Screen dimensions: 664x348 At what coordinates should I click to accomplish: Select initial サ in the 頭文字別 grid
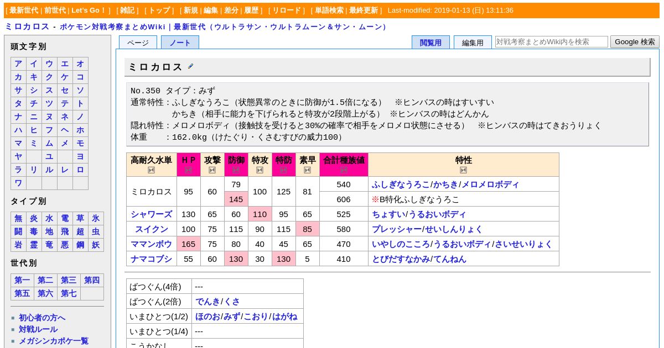point(18,90)
